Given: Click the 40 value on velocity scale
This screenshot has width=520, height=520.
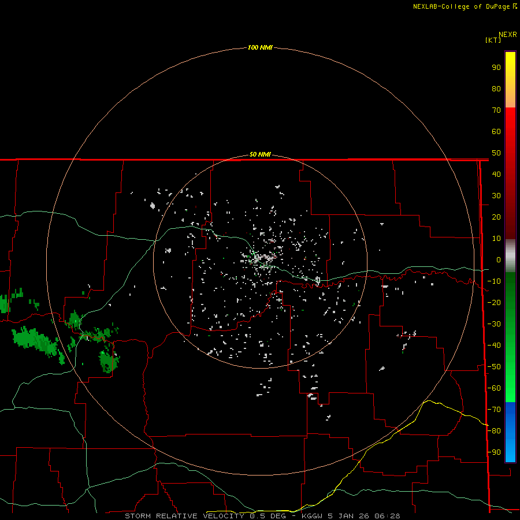Looking at the screenshot, I should click(496, 174).
